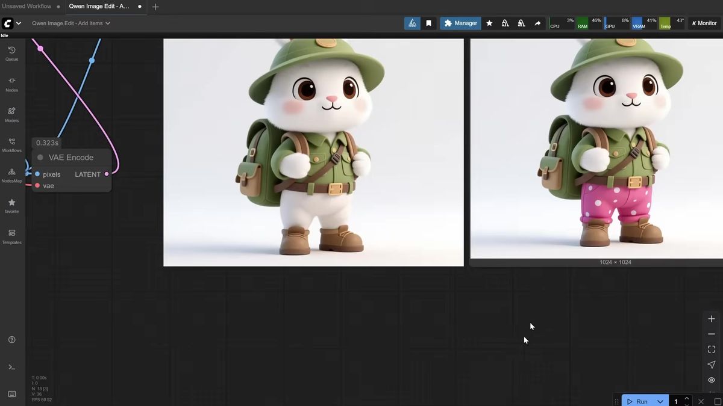Open the Qwen Image Edit workflow breadcrumb dropdown
Screen dimensions: 723x406
71,23
